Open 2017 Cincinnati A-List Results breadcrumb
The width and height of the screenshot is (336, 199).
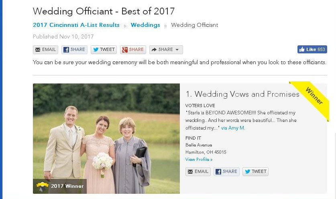(76, 25)
